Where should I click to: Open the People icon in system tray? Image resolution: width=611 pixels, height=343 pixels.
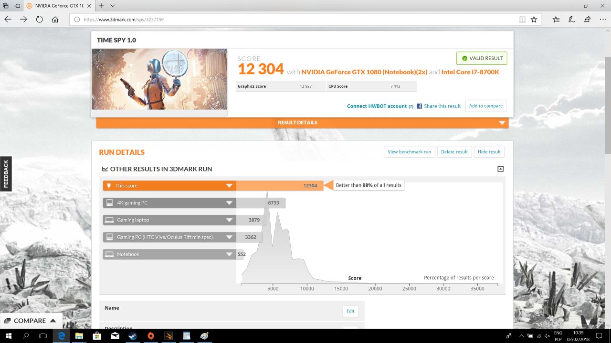point(509,336)
